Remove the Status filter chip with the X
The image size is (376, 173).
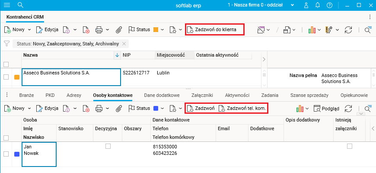click(x=124, y=44)
